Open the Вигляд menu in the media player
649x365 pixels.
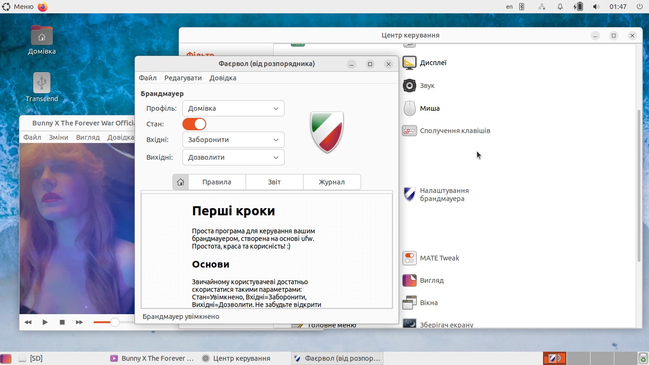88,137
